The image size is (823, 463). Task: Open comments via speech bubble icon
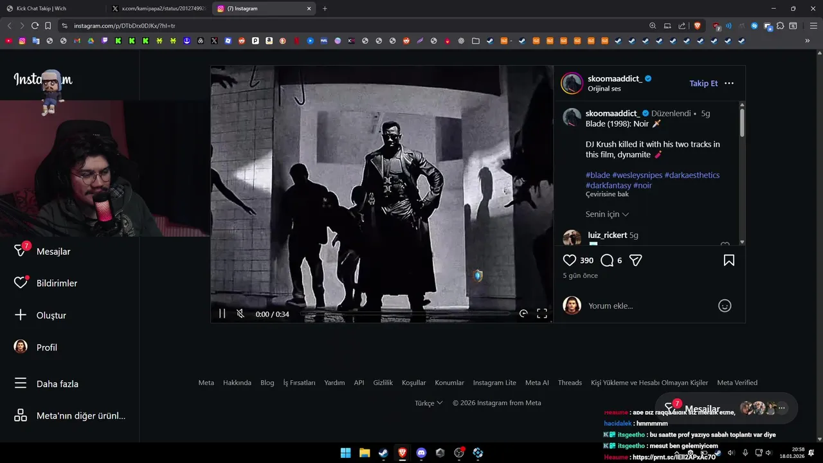pyautogui.click(x=607, y=260)
